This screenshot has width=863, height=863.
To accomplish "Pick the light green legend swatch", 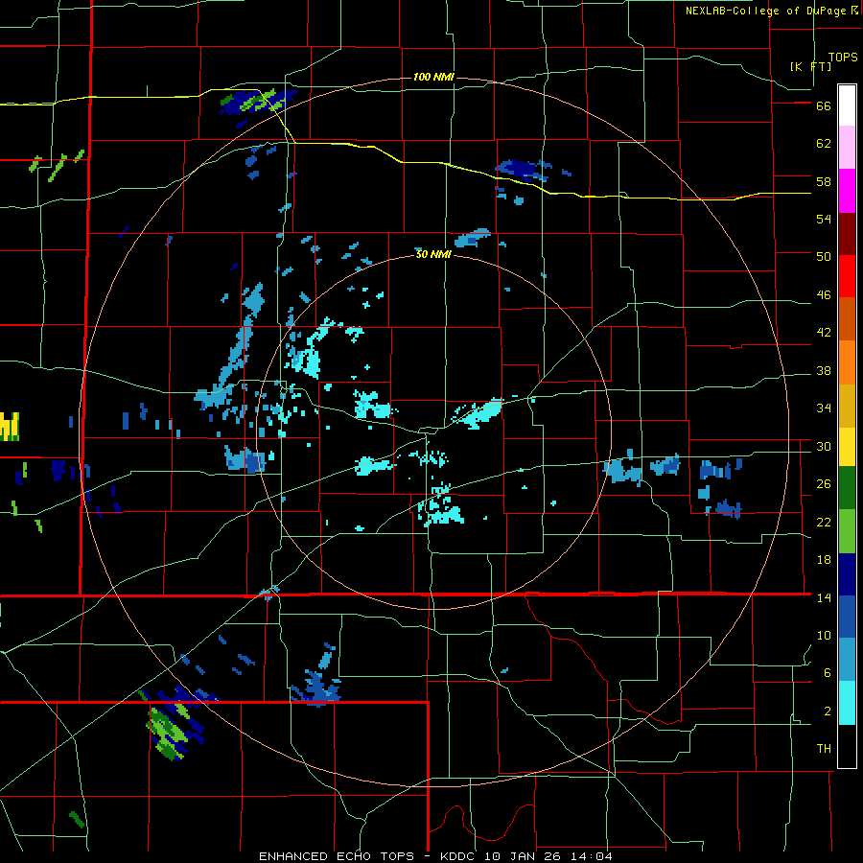I will coord(847,531).
